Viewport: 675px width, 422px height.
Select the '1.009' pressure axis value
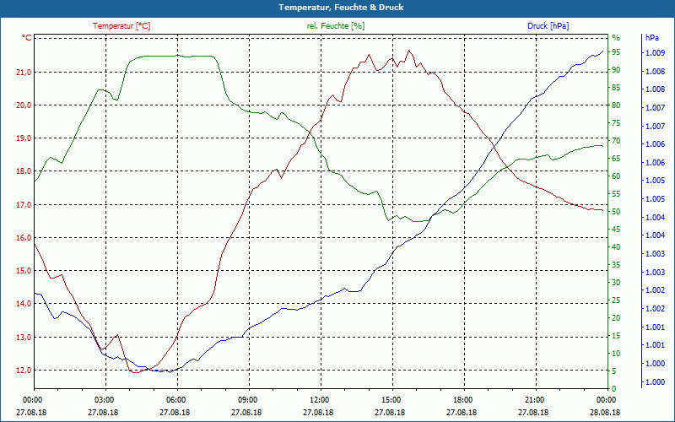(x=655, y=53)
